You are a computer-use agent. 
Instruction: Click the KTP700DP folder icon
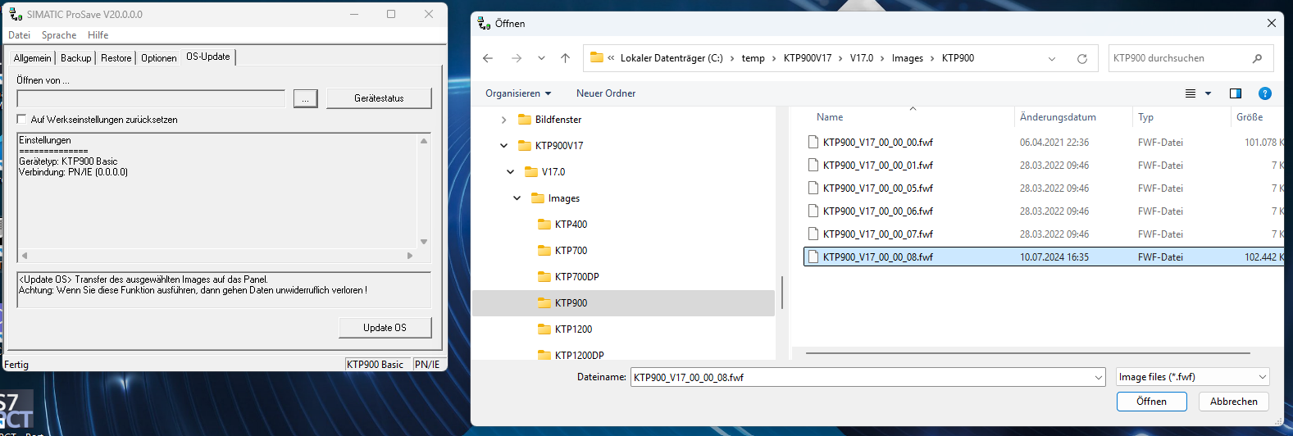(x=544, y=277)
